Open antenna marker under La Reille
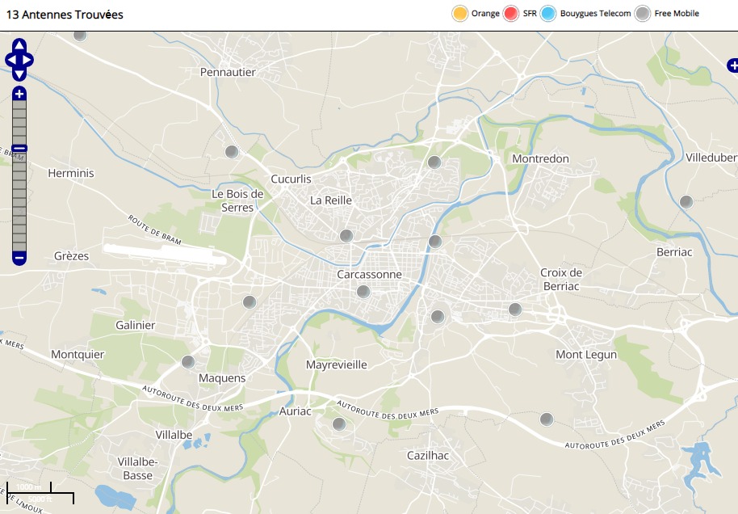The height and width of the screenshot is (514, 738). point(346,236)
